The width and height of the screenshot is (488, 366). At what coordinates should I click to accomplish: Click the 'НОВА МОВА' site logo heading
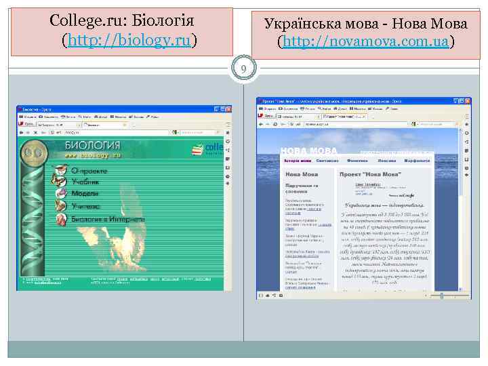(308, 150)
